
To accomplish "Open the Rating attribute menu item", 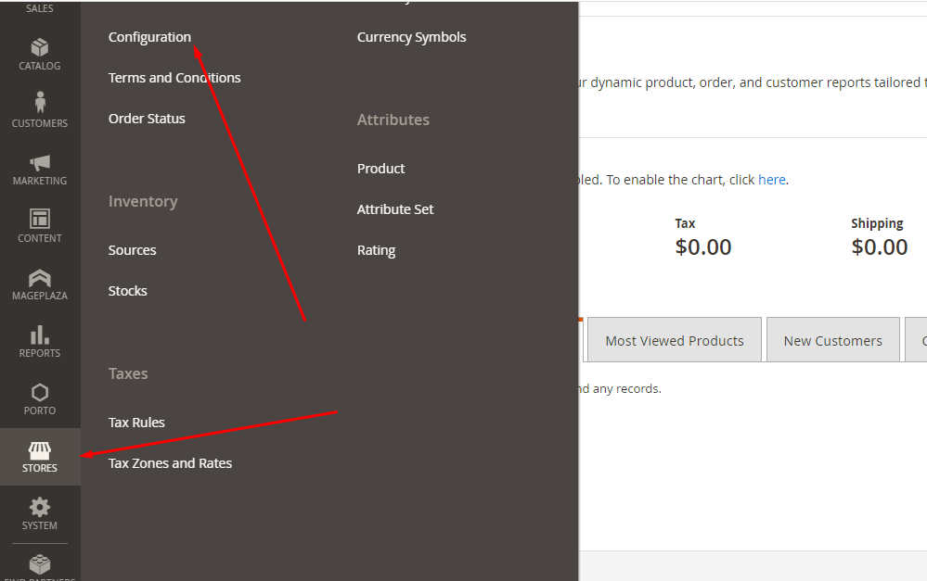I will (x=376, y=250).
